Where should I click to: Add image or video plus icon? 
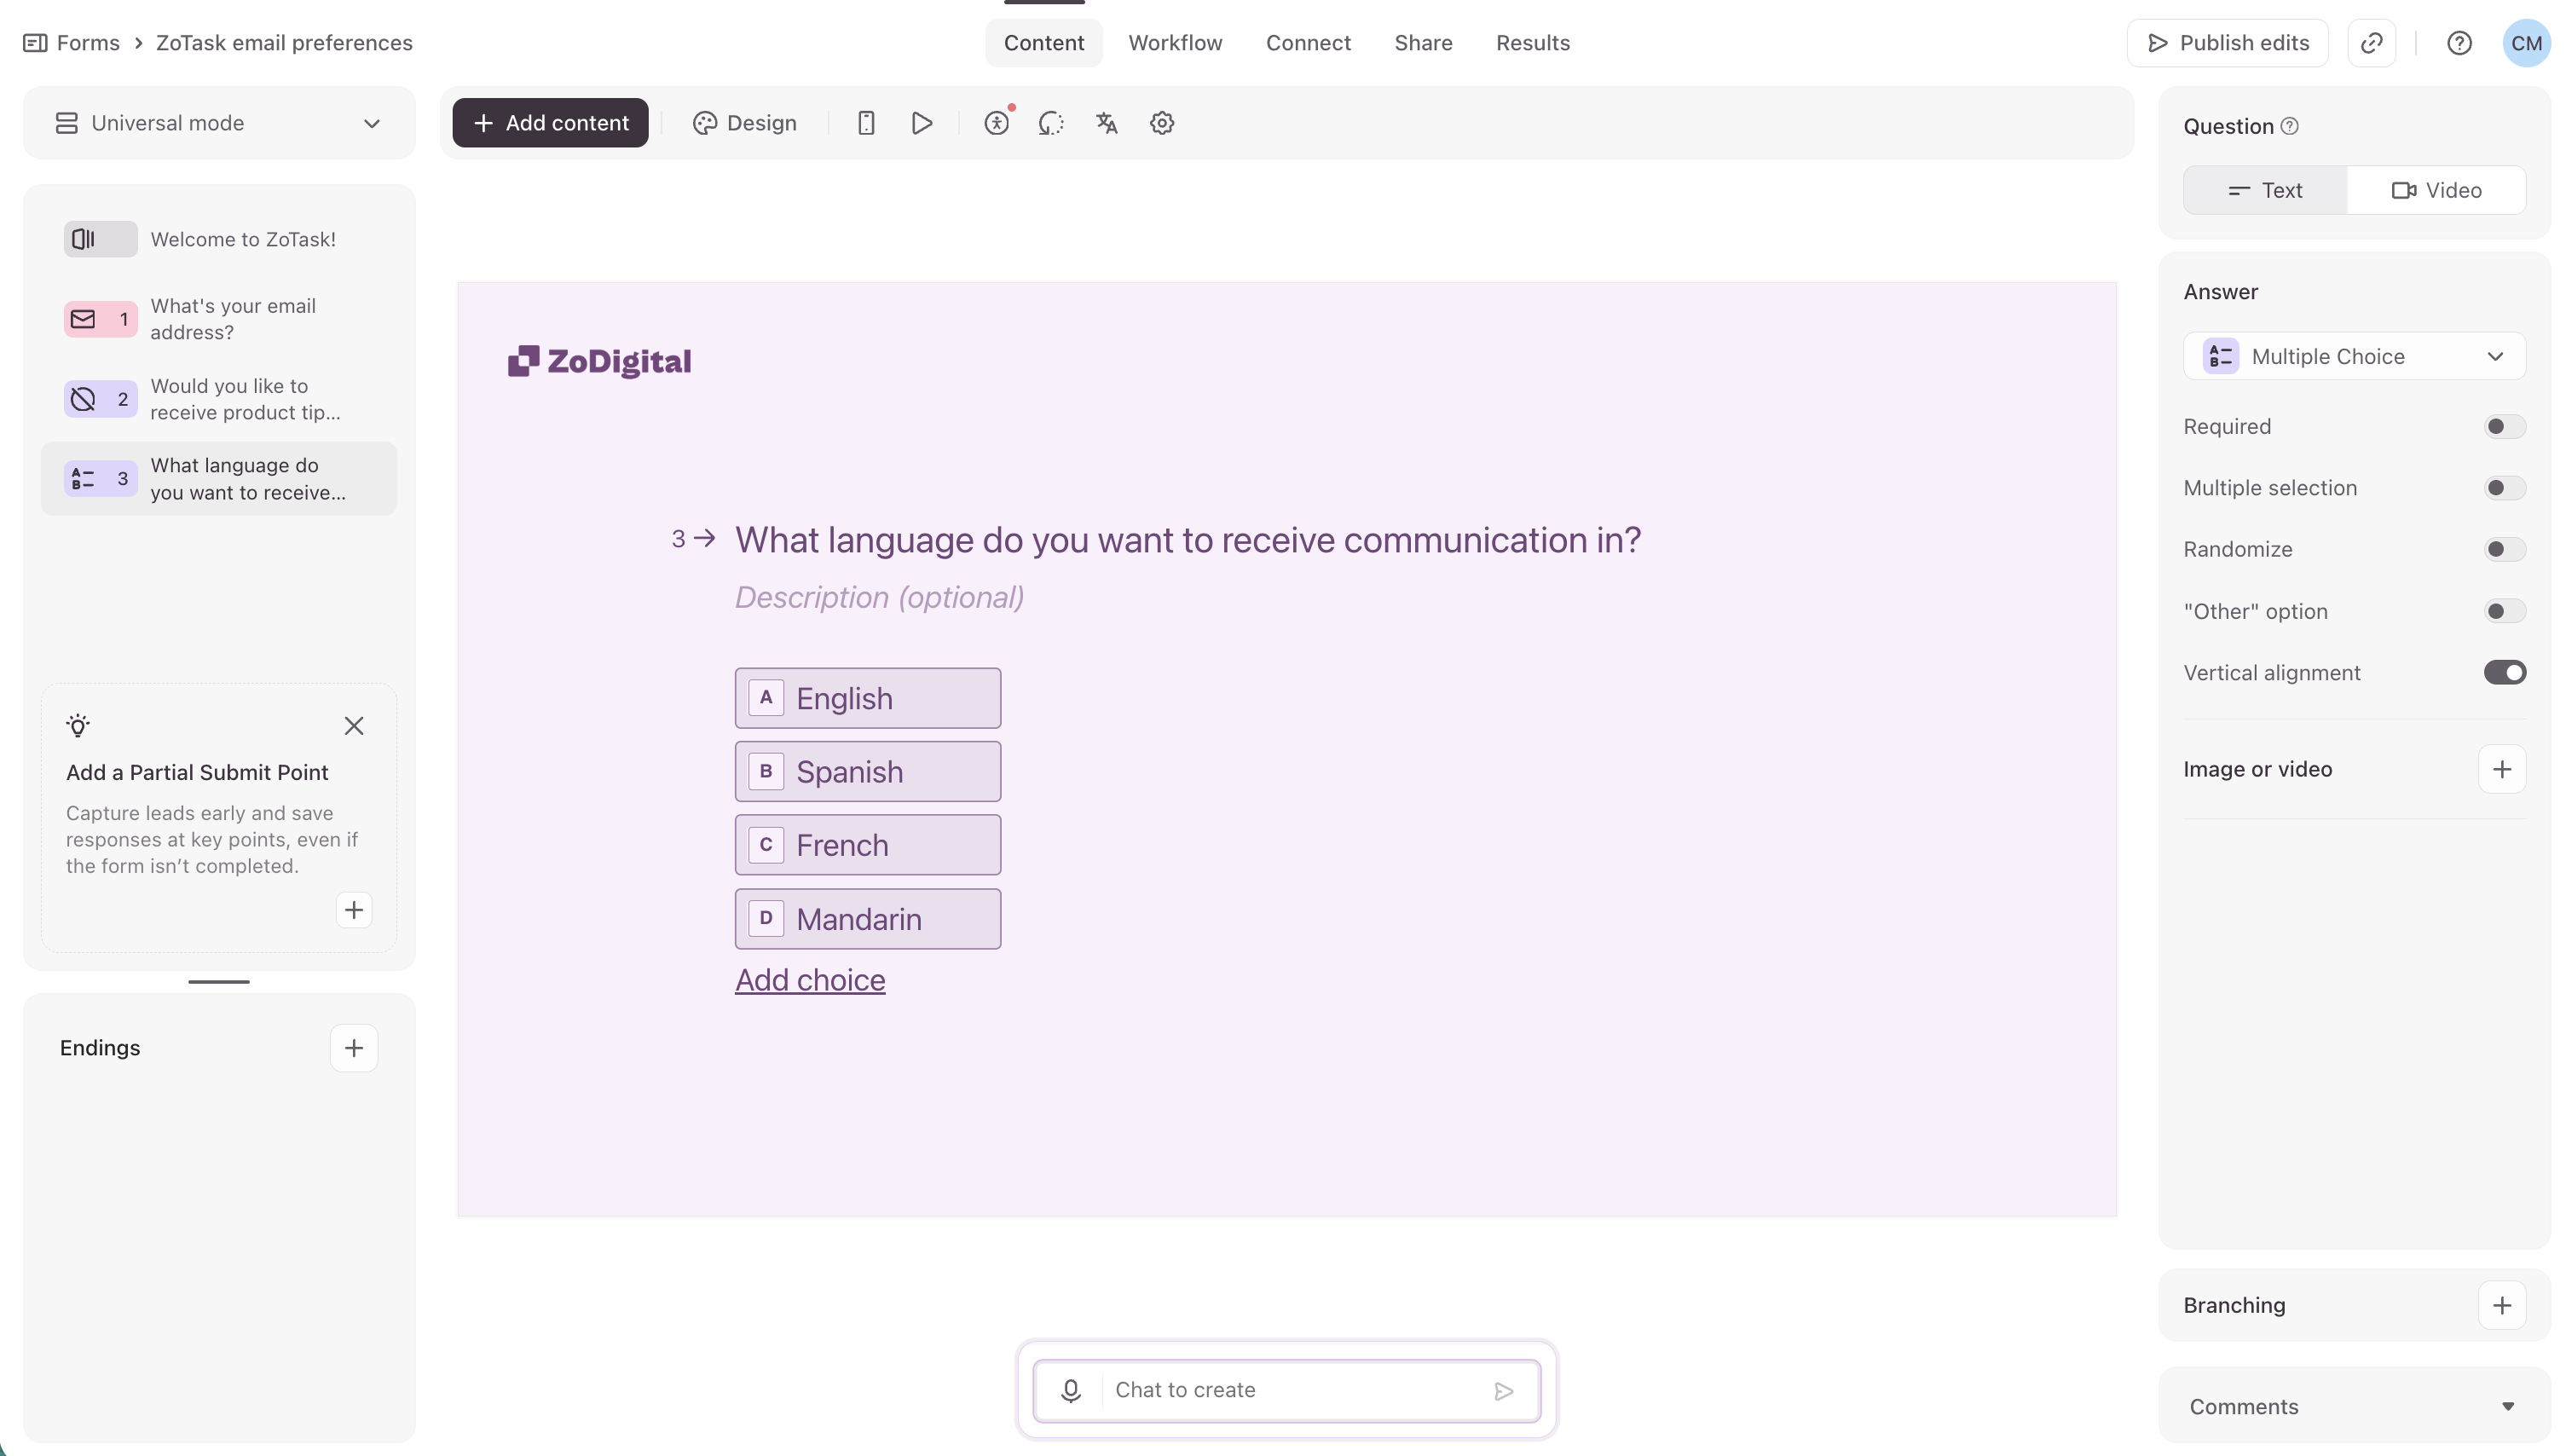(x=2501, y=769)
